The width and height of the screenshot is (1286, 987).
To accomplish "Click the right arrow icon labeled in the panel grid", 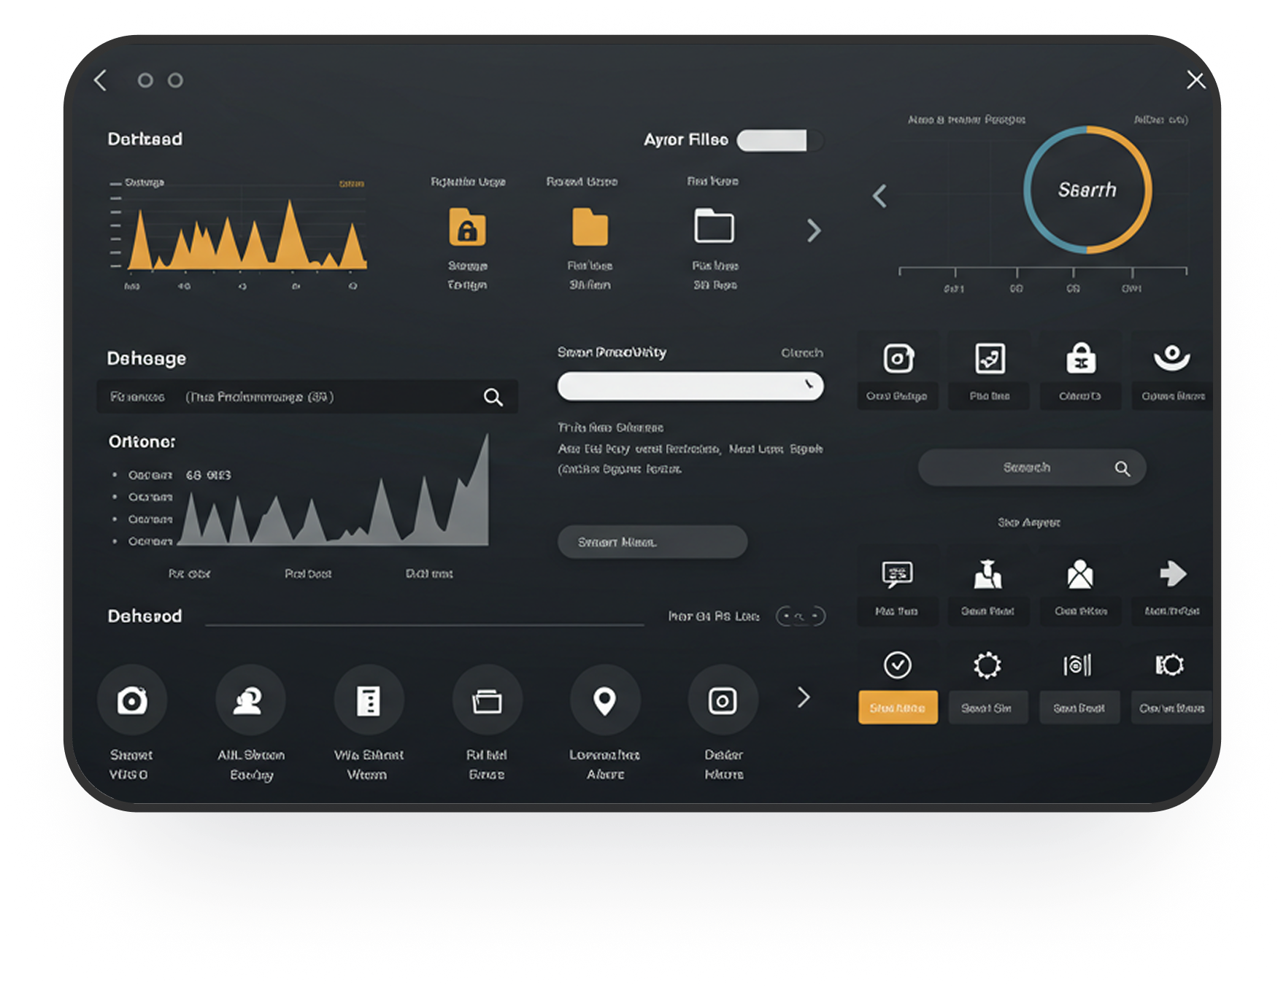I will coord(1171,574).
